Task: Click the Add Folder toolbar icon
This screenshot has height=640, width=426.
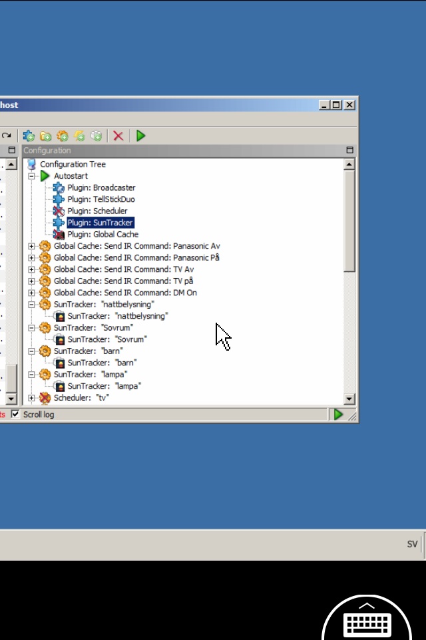Action: pyautogui.click(x=45, y=135)
